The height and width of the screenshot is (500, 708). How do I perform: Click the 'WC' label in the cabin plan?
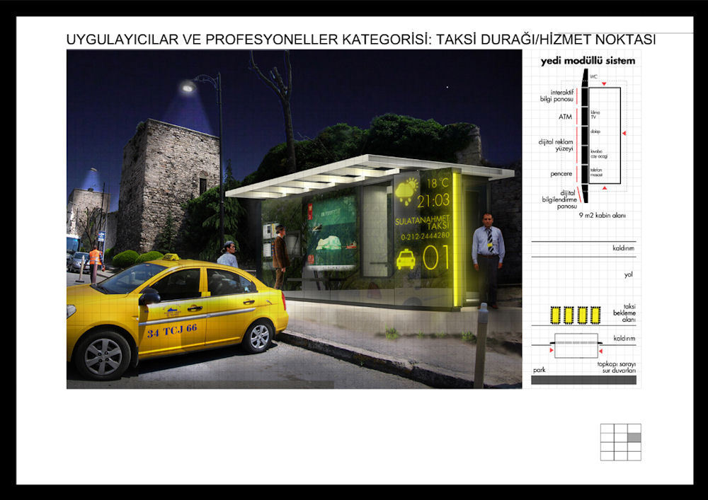(x=594, y=76)
